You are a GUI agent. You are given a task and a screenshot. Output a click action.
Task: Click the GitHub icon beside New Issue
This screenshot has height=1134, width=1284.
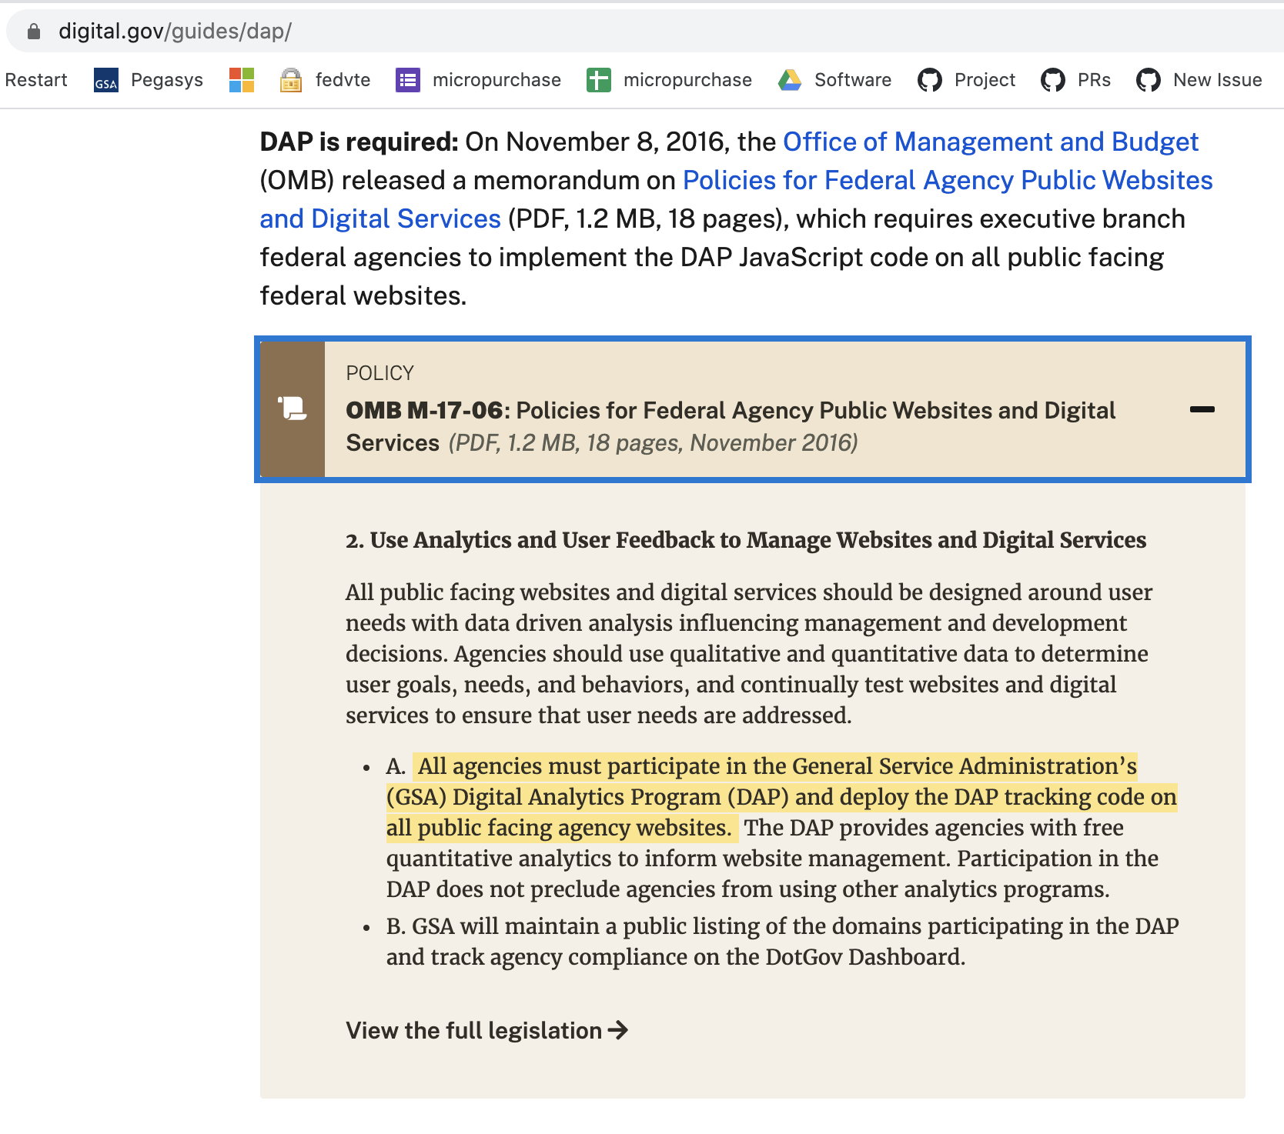pyautogui.click(x=1149, y=80)
